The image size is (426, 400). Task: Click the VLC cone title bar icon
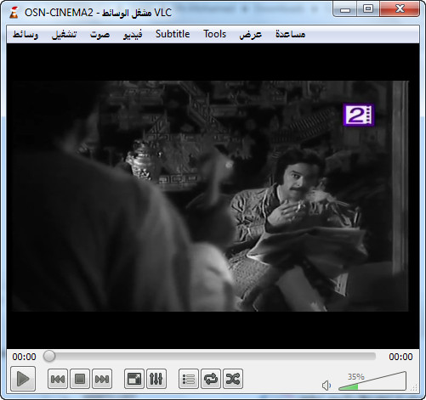click(14, 13)
